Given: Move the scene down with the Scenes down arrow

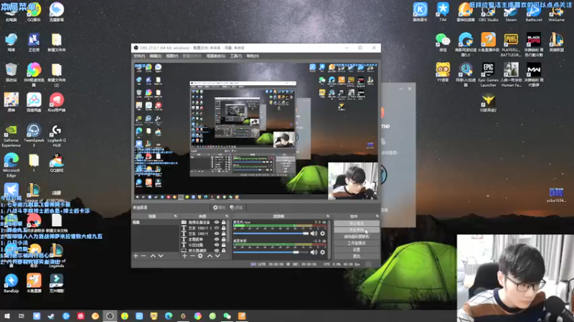Looking at the screenshot, I should tap(161, 256).
